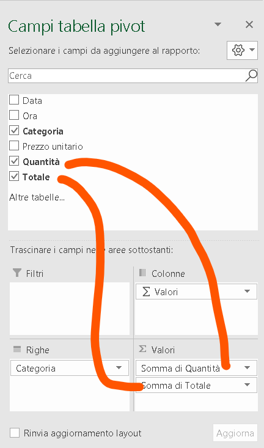264x448 pixels.
Task: Click the magnifying glass search icon
Action: click(251, 76)
